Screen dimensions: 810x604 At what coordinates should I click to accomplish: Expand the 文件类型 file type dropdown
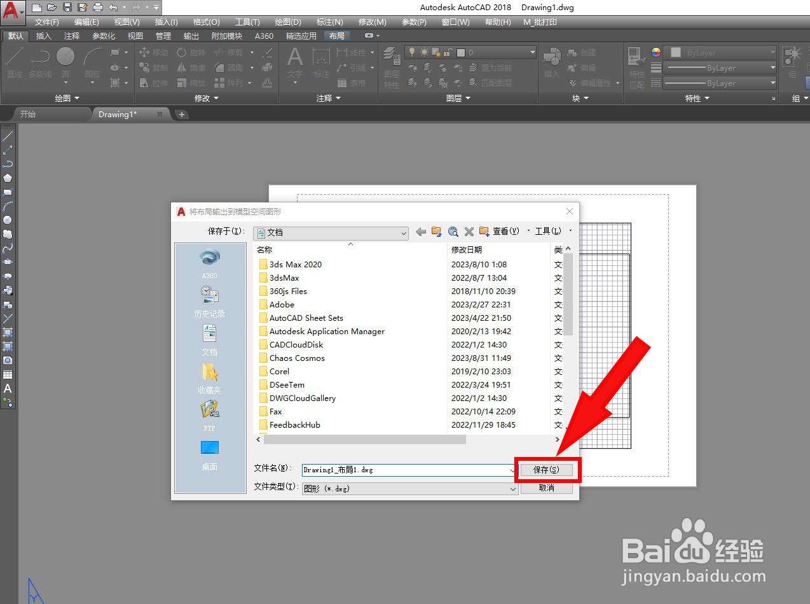coord(513,489)
